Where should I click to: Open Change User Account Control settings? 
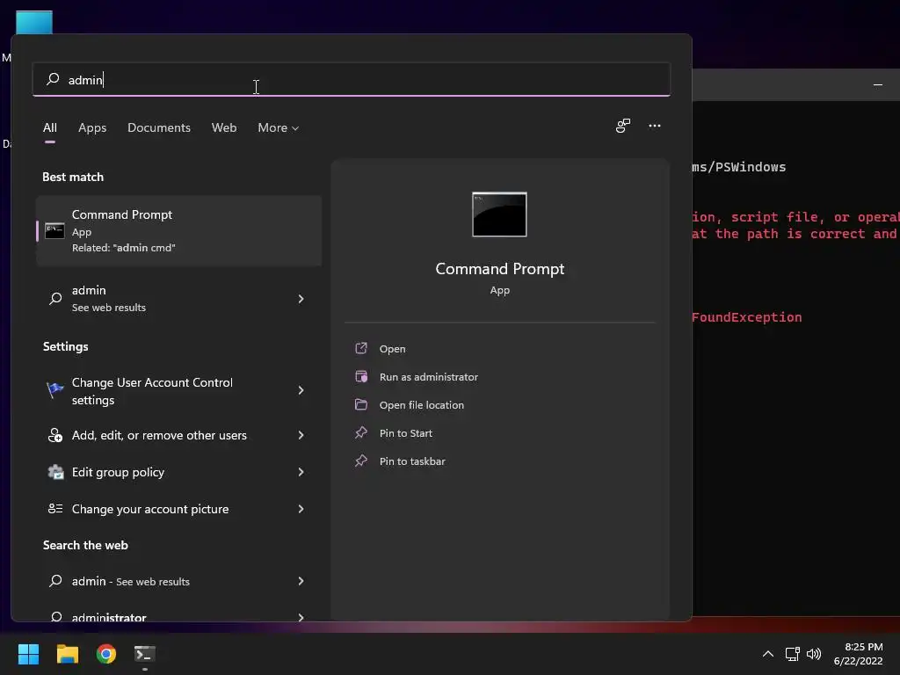(x=179, y=391)
